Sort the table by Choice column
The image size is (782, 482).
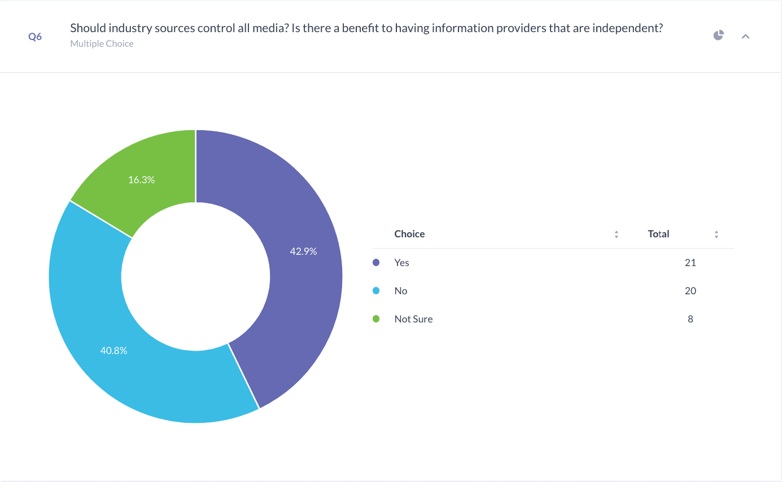point(617,235)
